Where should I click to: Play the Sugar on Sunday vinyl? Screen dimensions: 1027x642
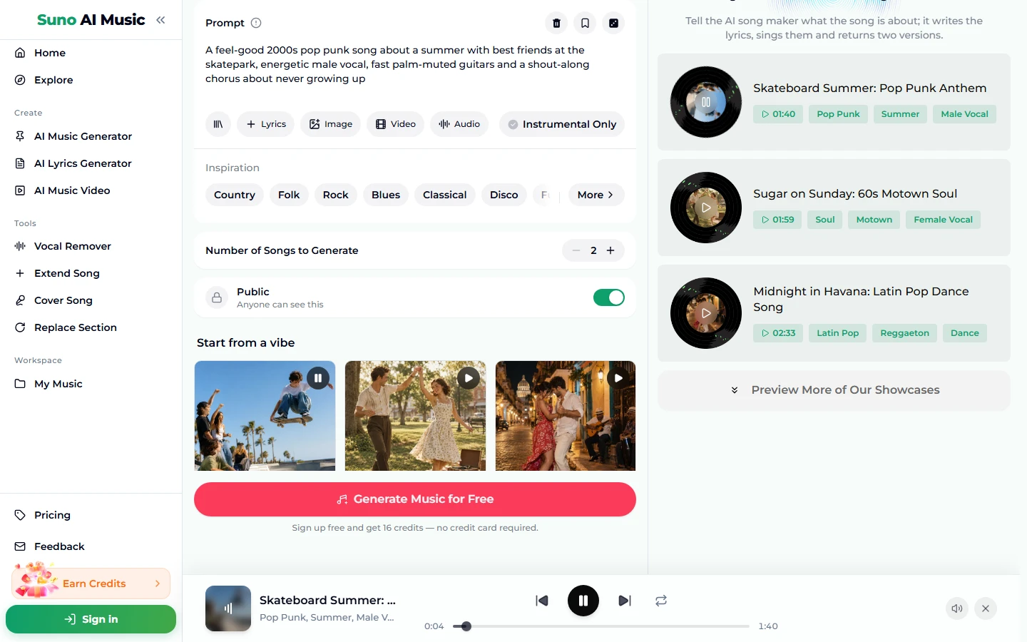tap(706, 208)
